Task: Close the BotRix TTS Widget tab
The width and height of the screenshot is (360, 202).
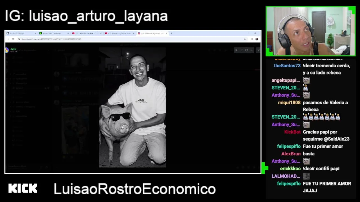Action: click(x=35, y=33)
